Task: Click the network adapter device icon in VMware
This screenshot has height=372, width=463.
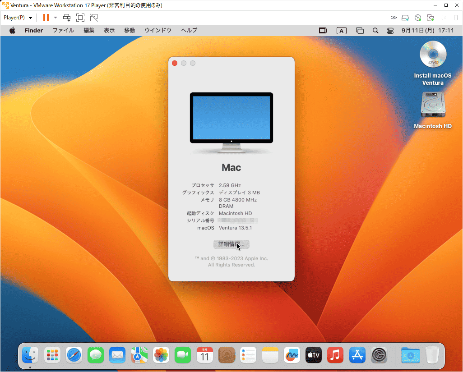Action: tap(431, 18)
